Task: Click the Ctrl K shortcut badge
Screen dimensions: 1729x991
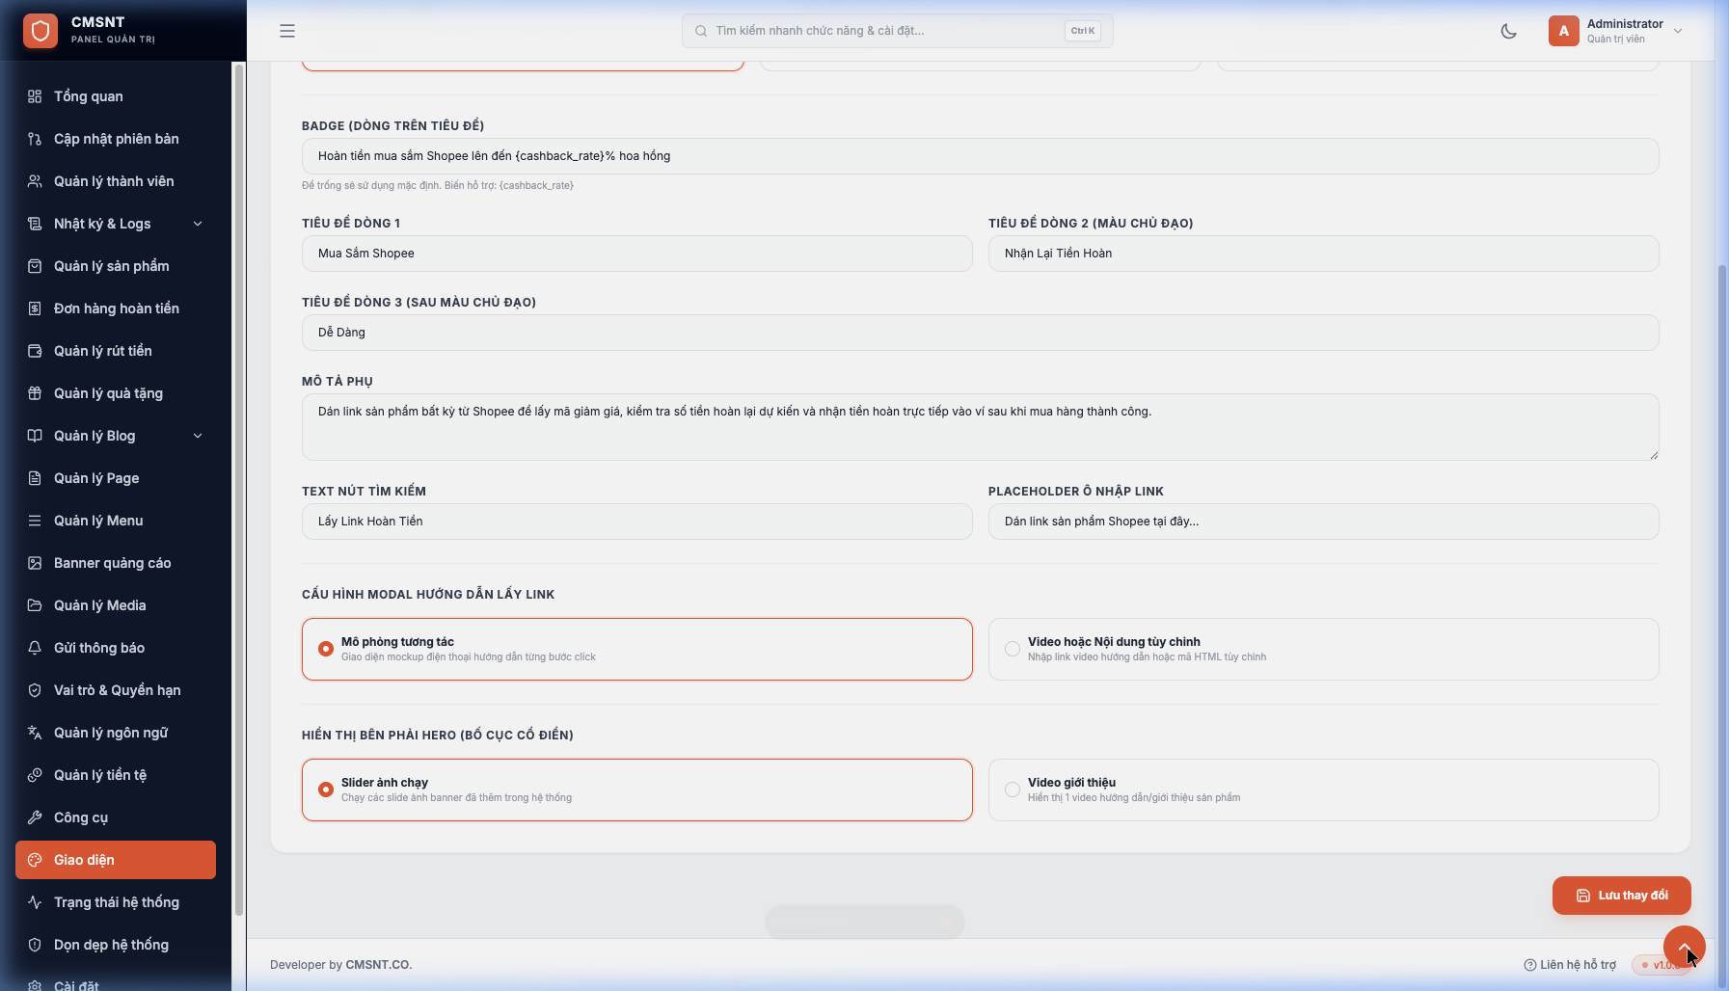Action: (x=1083, y=31)
